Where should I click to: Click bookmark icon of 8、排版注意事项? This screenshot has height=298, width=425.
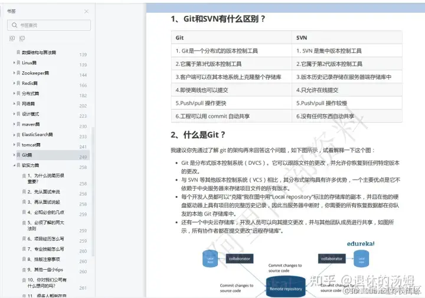pos(24,259)
